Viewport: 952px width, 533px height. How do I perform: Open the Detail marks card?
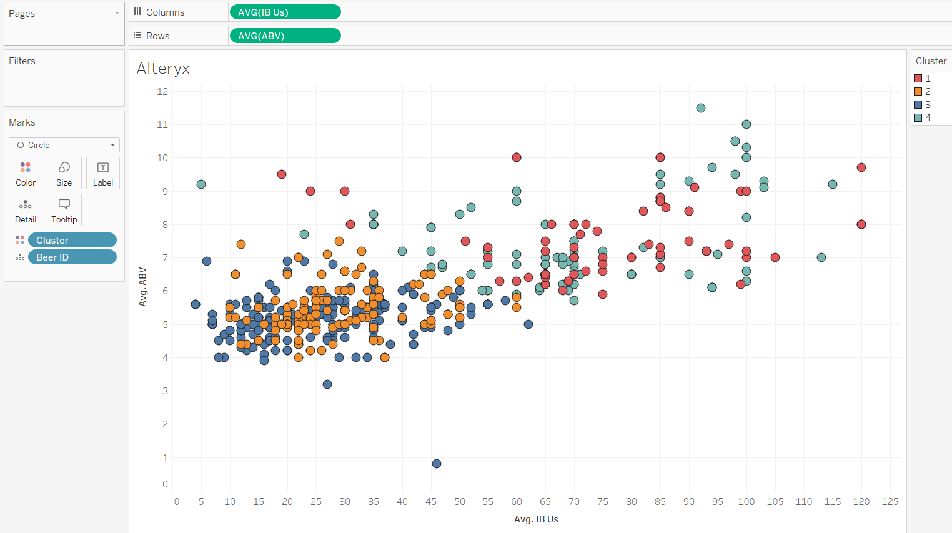tap(26, 210)
